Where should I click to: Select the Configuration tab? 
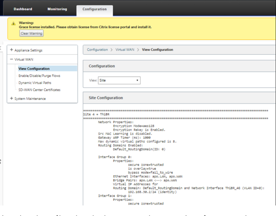pos(95,9)
